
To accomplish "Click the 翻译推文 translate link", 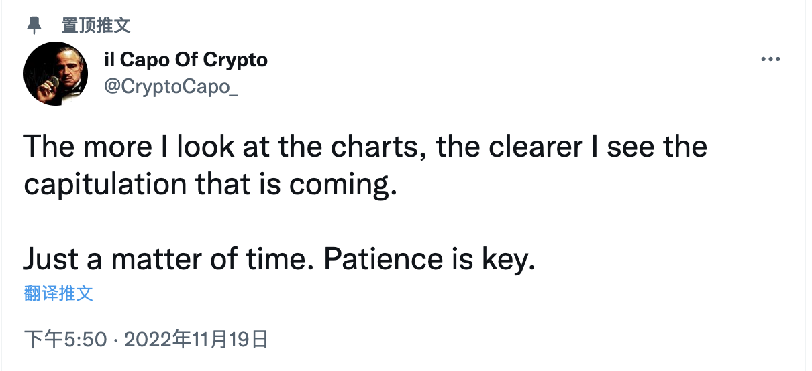I will [58, 293].
